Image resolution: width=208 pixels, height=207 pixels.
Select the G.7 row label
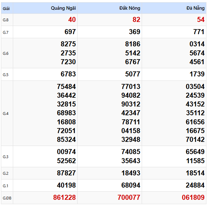point(6,32)
